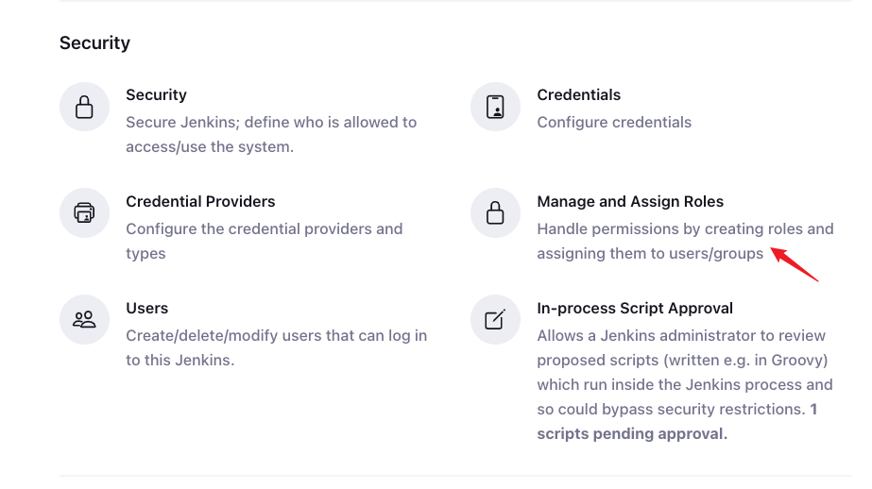Open the Users management link

point(146,309)
